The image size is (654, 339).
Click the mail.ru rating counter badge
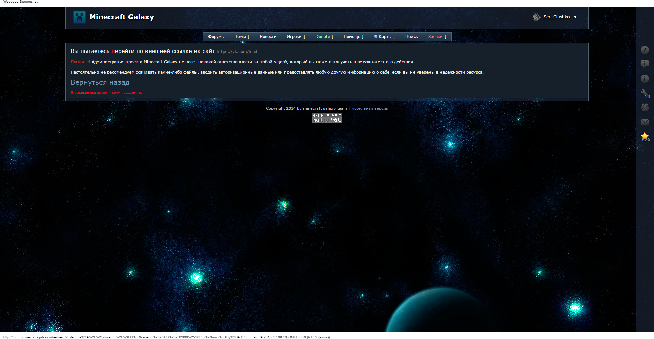pos(327,118)
